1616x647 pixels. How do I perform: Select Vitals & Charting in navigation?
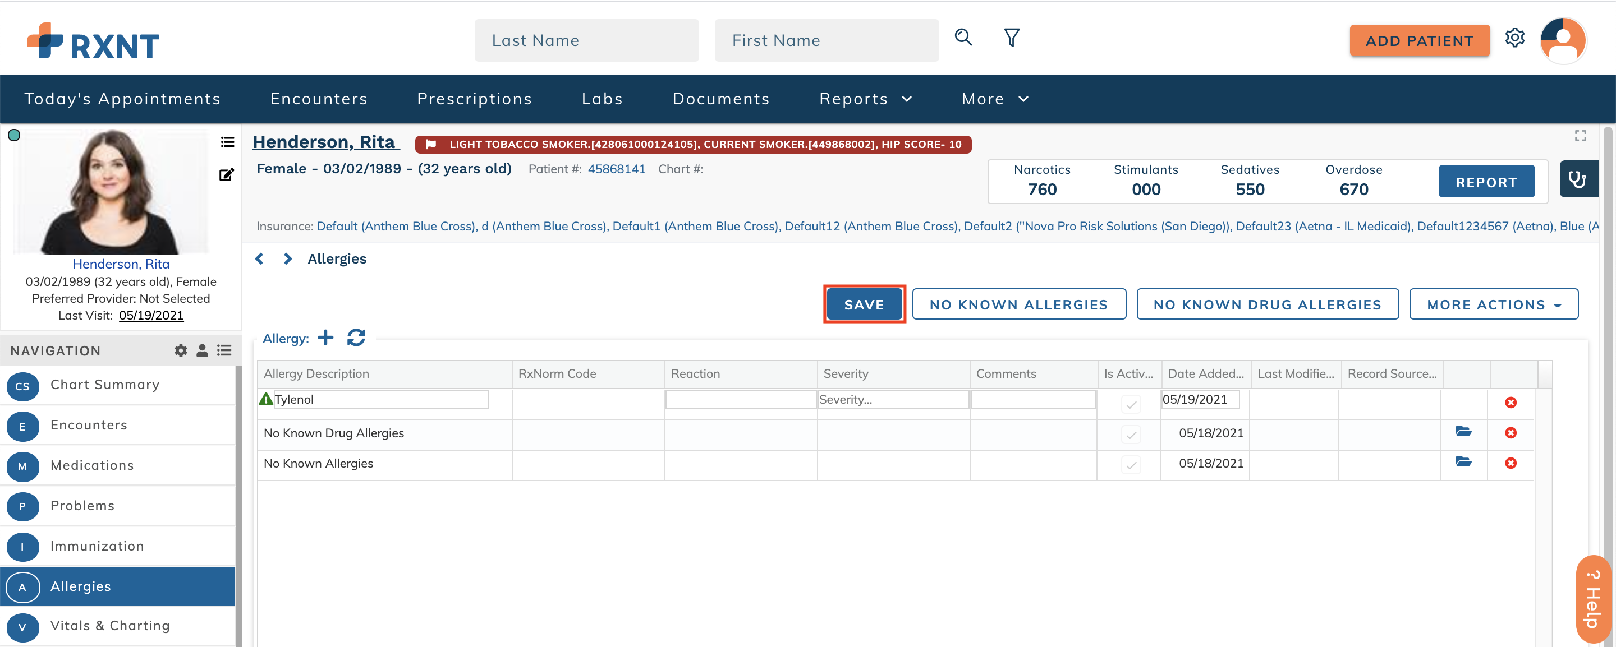(x=117, y=626)
